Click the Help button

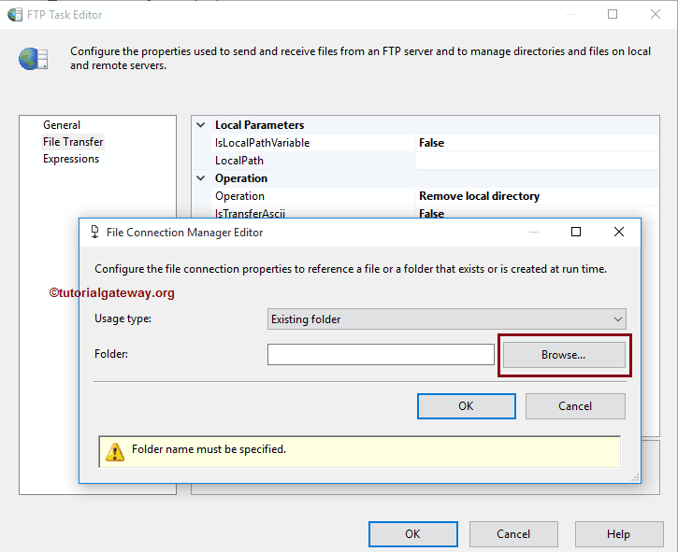pyautogui.click(x=618, y=534)
